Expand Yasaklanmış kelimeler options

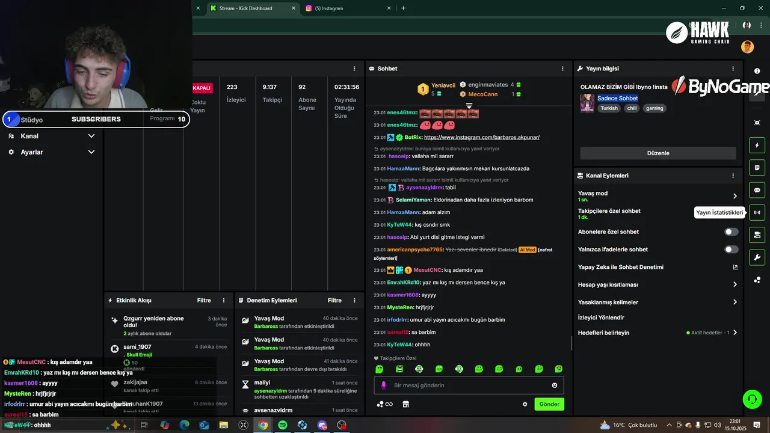coord(735,302)
